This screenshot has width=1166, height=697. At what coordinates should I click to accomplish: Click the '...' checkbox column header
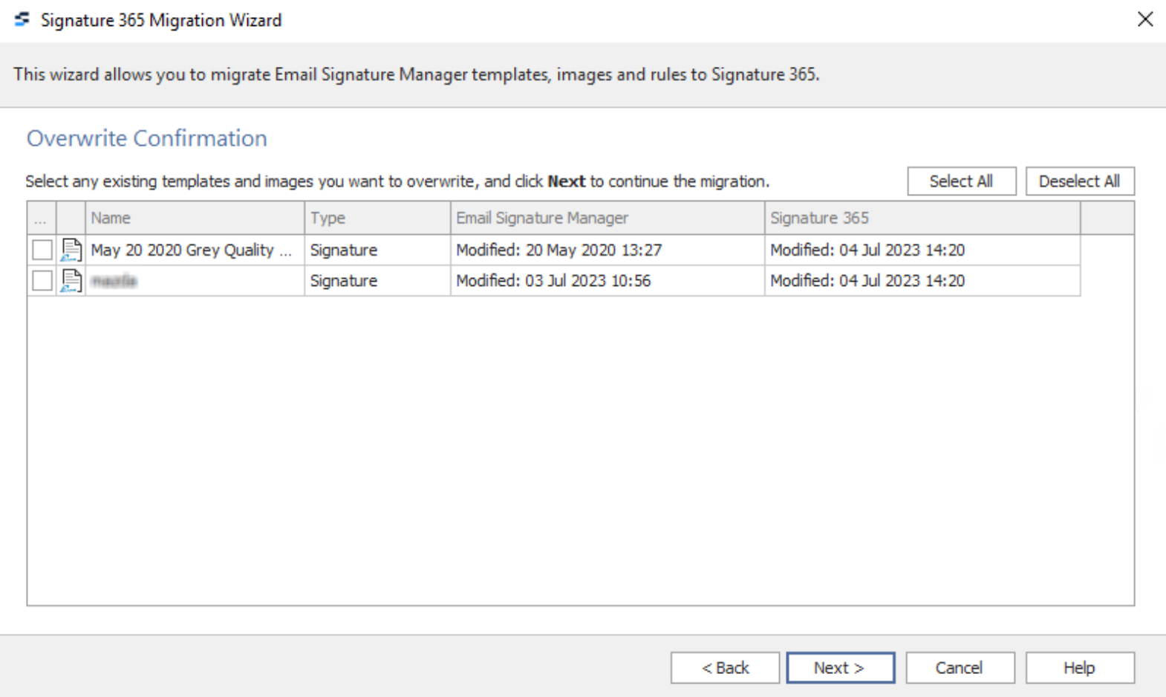click(x=42, y=218)
